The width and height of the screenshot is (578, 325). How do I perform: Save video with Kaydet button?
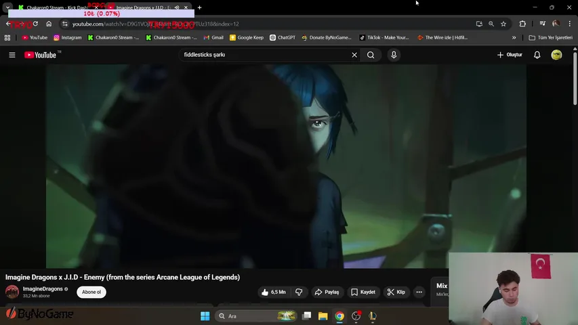(363, 292)
